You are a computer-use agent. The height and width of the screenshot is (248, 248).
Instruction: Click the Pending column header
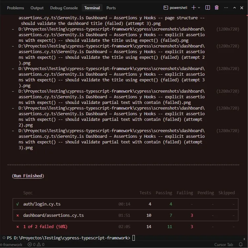(206, 193)
